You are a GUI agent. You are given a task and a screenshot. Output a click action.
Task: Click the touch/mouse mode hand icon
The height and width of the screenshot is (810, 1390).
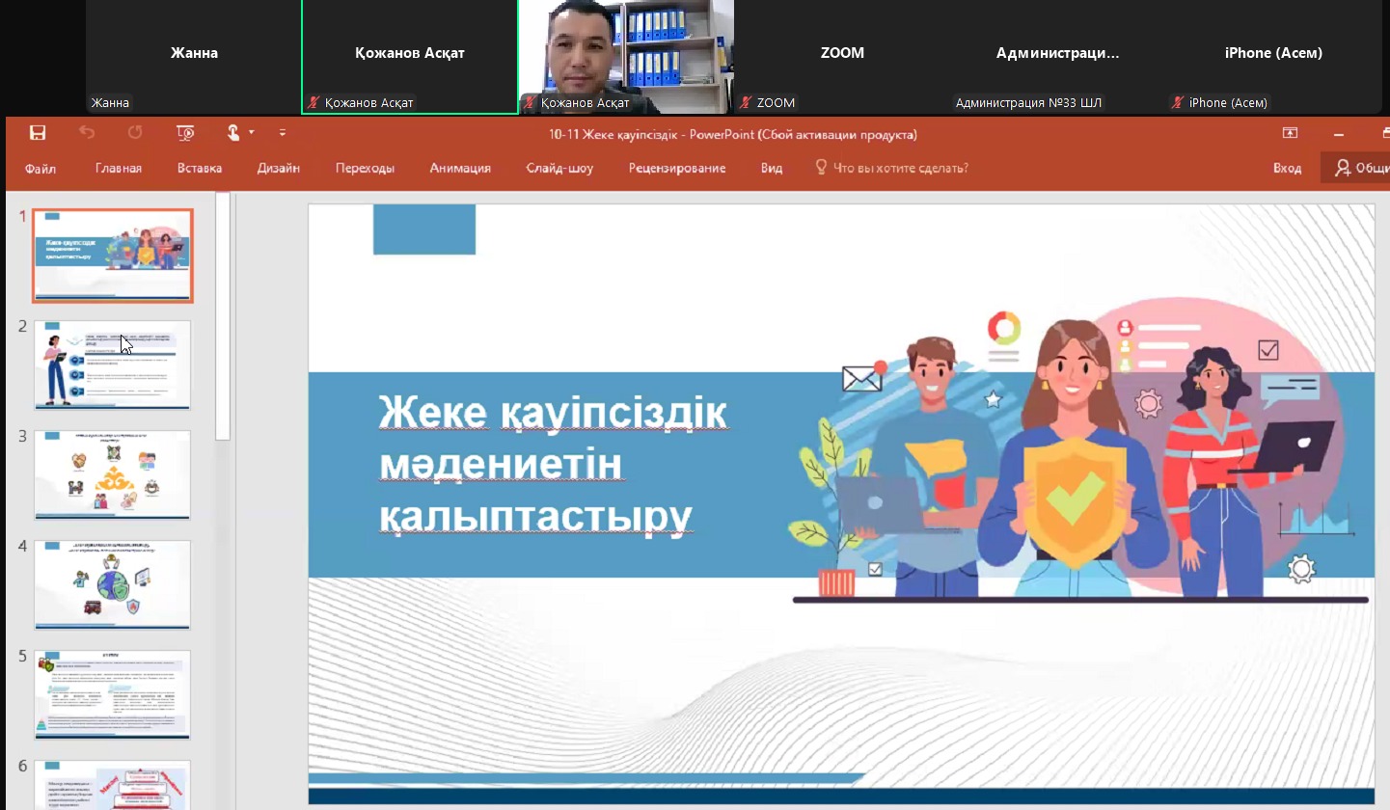233,133
